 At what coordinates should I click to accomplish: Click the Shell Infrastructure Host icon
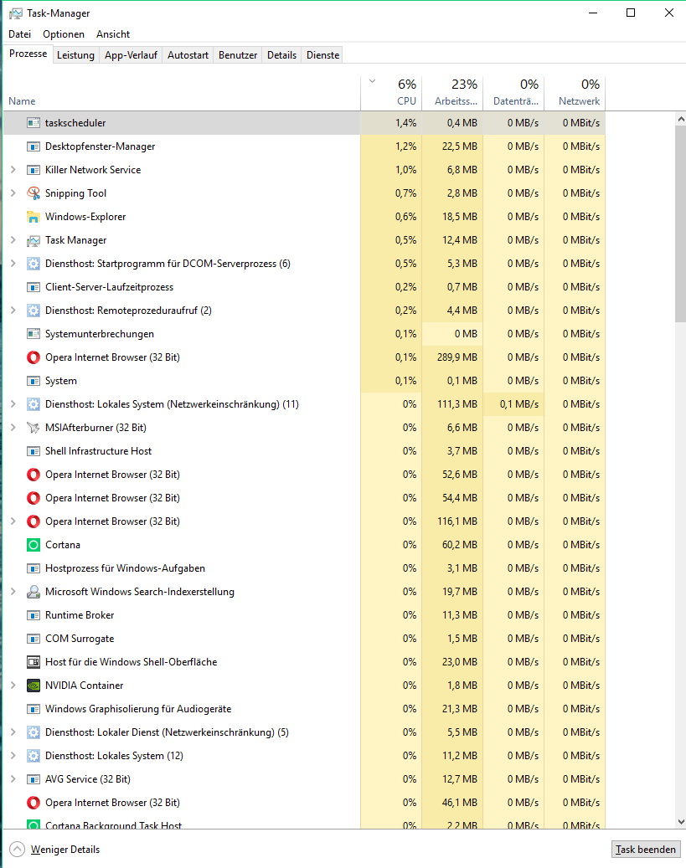click(x=34, y=451)
